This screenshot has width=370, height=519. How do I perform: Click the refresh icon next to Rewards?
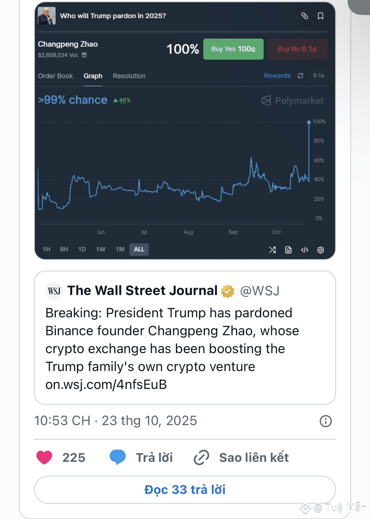click(300, 76)
